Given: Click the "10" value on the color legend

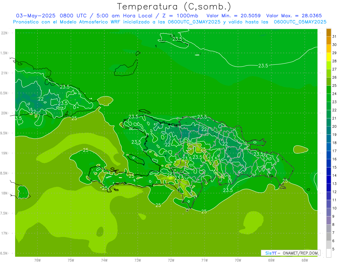Looking at the screenshot, I should (x=335, y=208).
